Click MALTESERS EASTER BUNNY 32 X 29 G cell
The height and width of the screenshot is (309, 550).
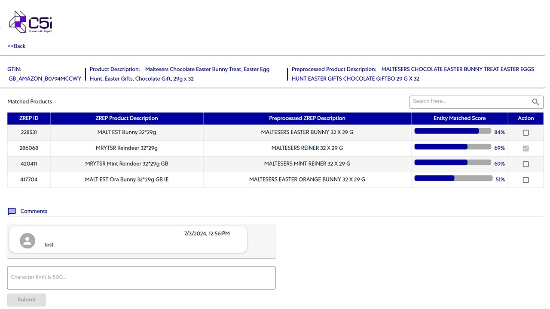(x=307, y=133)
